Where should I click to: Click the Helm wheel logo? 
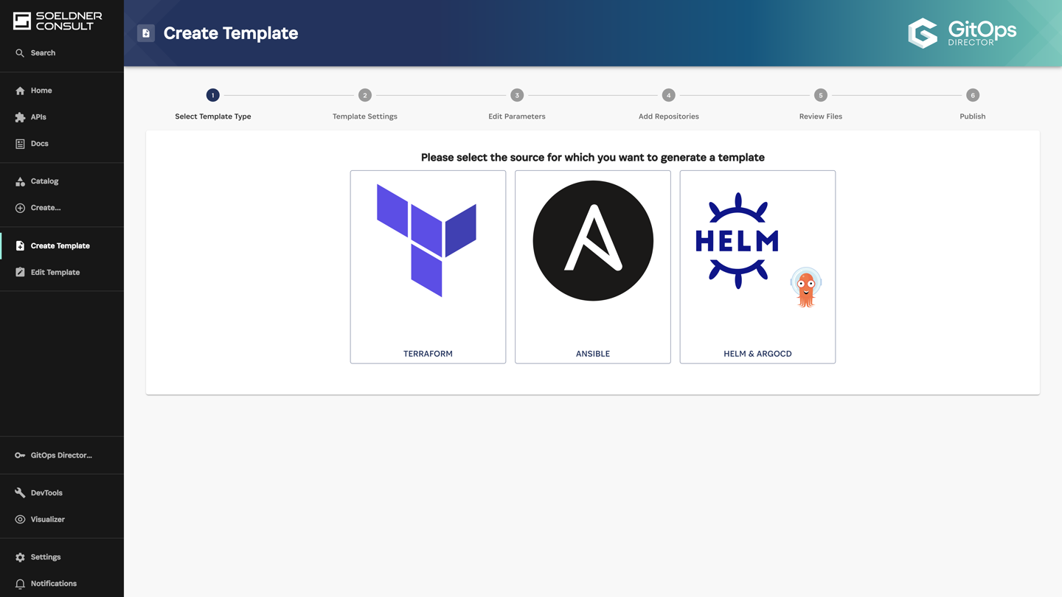pyautogui.click(x=737, y=240)
